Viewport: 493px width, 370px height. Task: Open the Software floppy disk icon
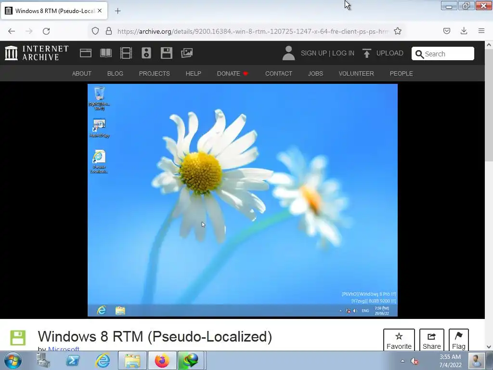click(166, 53)
